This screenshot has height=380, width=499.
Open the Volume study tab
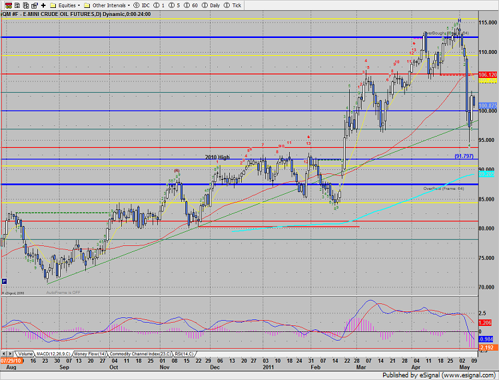(x=25, y=354)
